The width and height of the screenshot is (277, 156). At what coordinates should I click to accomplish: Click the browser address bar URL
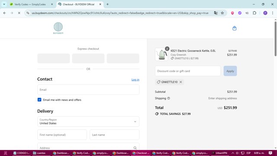point(120,13)
